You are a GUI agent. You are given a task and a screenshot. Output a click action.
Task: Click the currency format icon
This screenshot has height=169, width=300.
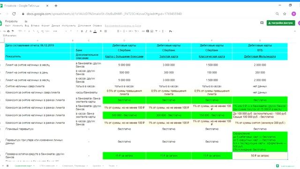(29, 31)
